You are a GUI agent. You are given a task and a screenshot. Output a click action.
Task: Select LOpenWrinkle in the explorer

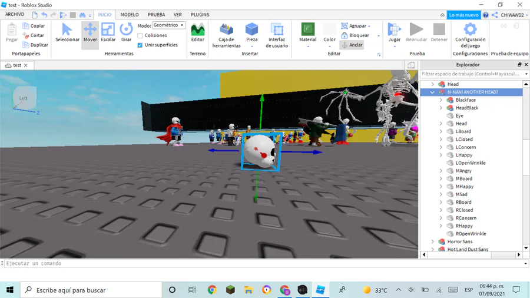[x=470, y=163]
